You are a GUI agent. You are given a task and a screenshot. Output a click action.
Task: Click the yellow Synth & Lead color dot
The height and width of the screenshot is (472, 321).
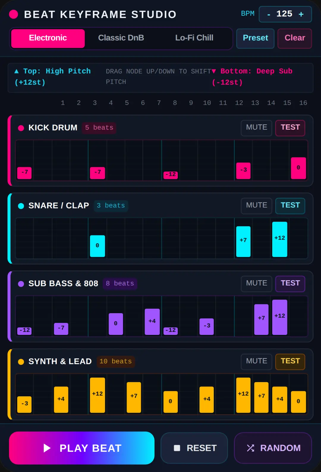coord(21,362)
